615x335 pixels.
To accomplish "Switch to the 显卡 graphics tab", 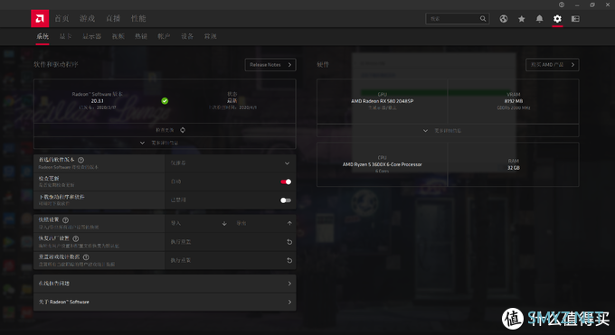I will point(65,36).
